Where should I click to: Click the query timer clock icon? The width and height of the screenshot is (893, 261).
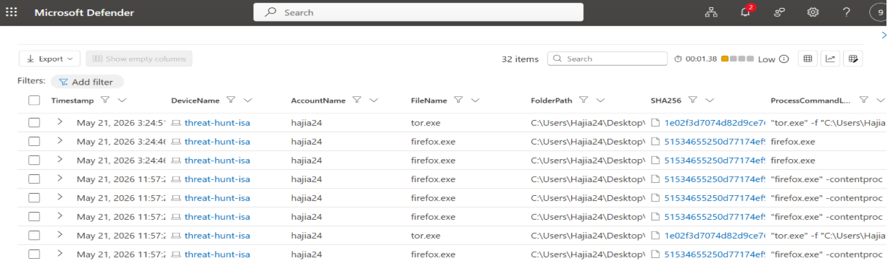(678, 59)
